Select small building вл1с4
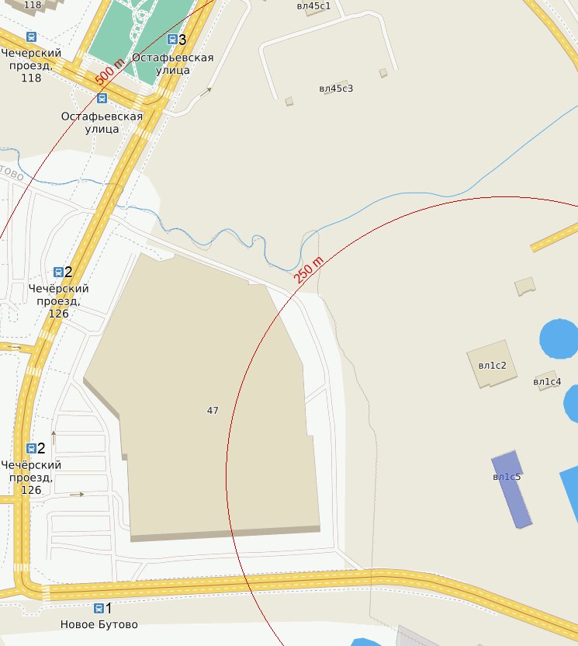 click(547, 381)
